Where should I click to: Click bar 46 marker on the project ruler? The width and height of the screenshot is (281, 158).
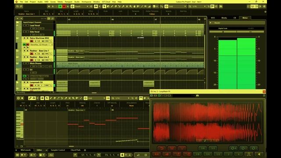coord(113,19)
